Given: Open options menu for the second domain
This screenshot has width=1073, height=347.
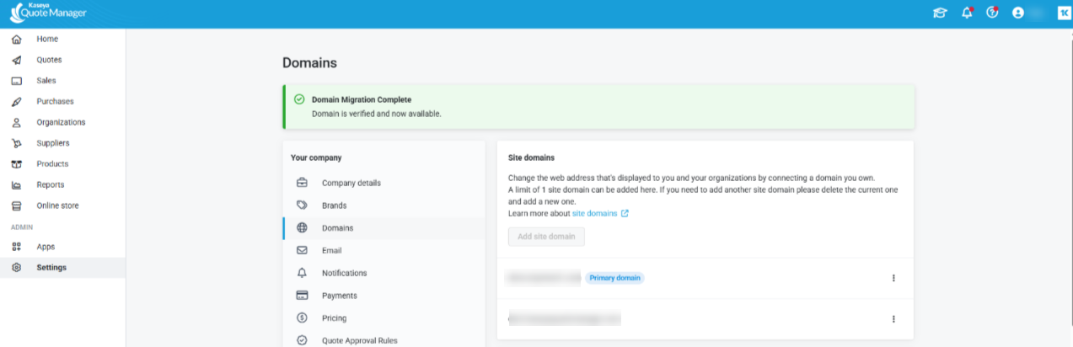Looking at the screenshot, I should 893,319.
